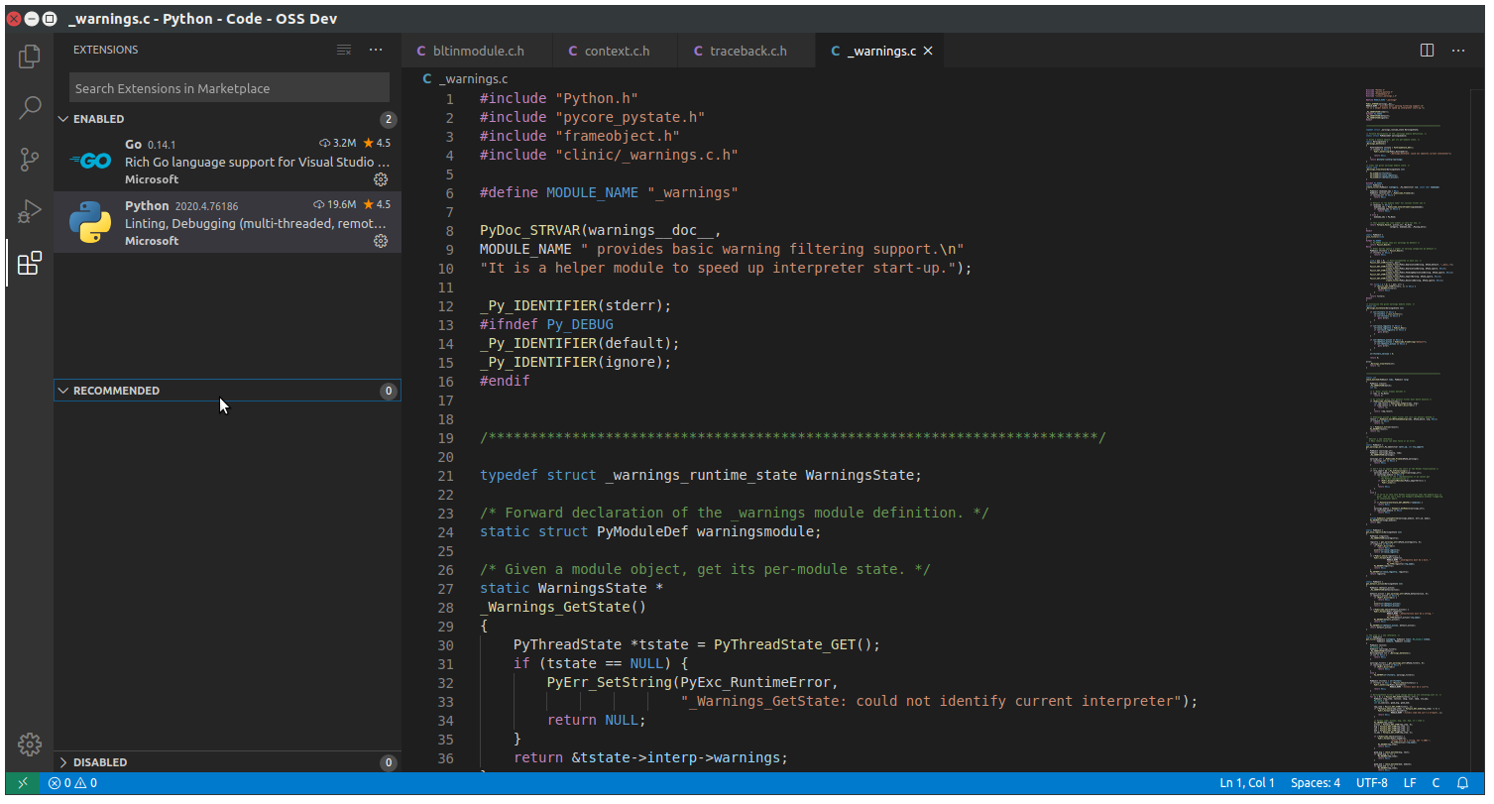
Task: Open the Search view in activity bar
Action: click(x=30, y=108)
